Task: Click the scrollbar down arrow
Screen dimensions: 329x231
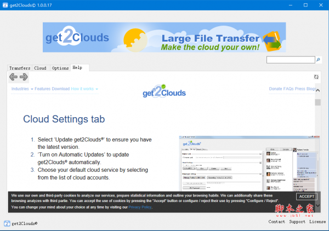Action: tap(317, 205)
